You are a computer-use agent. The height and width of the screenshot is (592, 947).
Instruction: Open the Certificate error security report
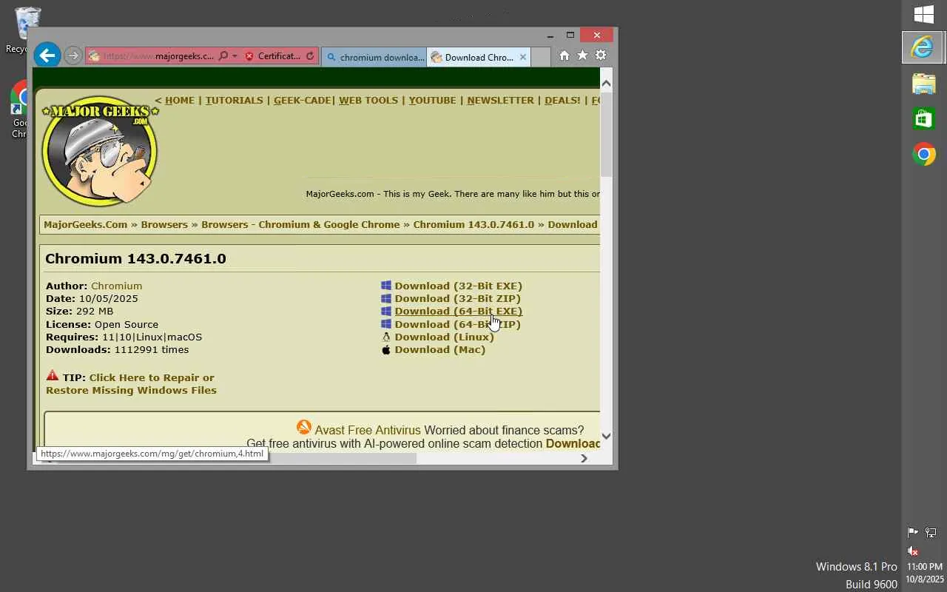click(x=272, y=56)
